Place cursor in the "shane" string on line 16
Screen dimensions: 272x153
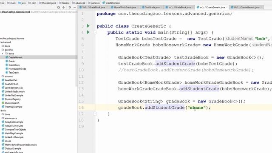click(x=196, y=108)
